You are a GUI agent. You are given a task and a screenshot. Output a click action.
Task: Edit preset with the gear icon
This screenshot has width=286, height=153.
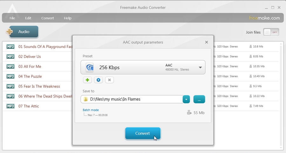point(99,80)
